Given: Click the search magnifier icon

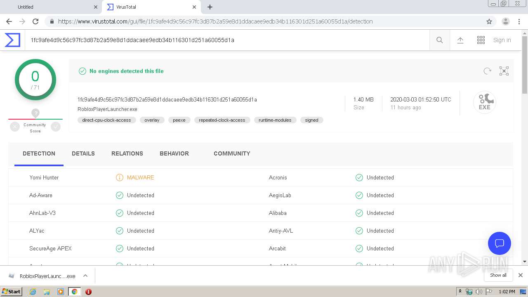Looking at the screenshot, I should click(440, 40).
